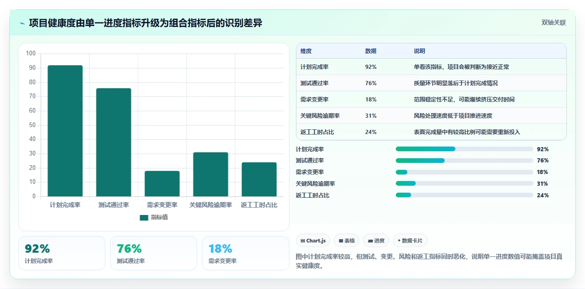Click the 31% value beside the progress bar

point(543,184)
